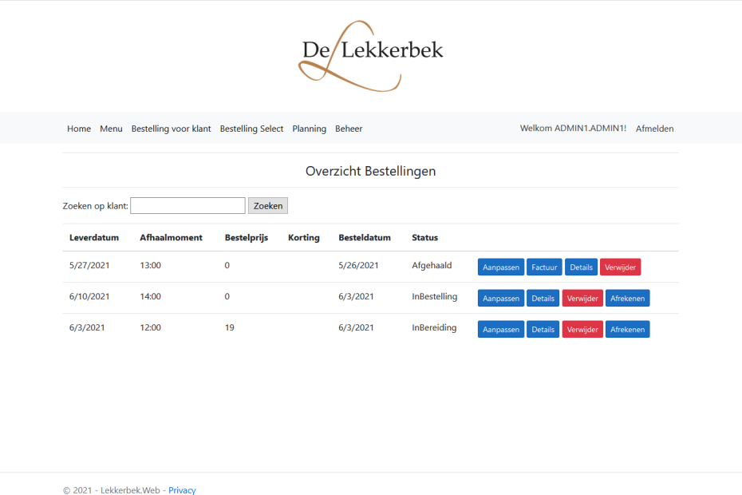Image resolution: width=742 pixels, height=495 pixels.
Task: Open the Privacy link in footer
Action: 182,490
